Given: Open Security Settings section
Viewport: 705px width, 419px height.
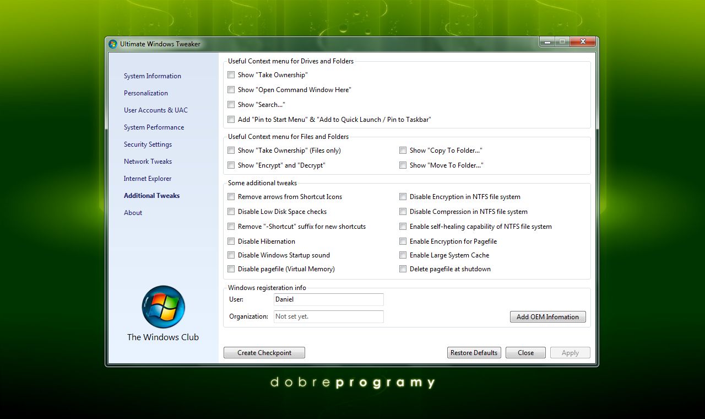Looking at the screenshot, I should click(x=148, y=144).
